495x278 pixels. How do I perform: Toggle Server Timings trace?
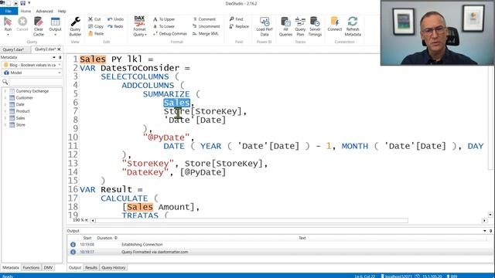point(315,26)
